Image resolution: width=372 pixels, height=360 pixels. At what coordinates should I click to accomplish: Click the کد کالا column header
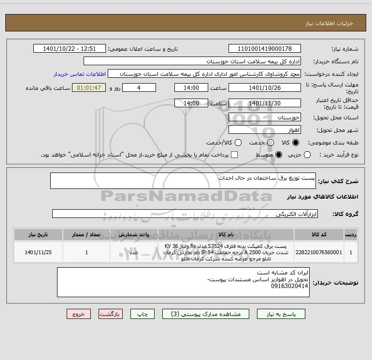click(319, 234)
